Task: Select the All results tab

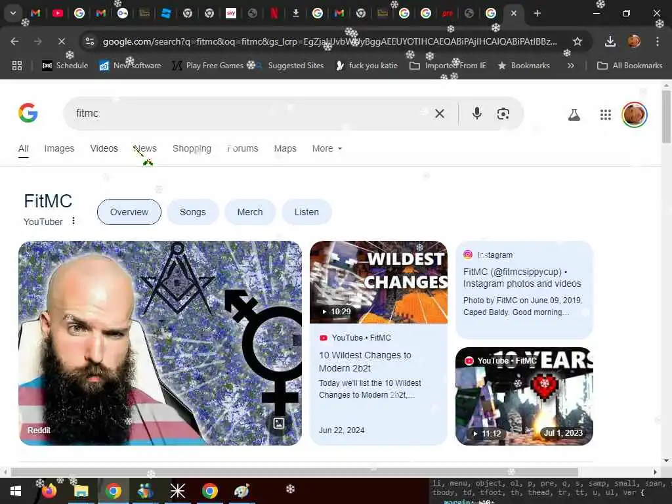Action: tap(23, 149)
